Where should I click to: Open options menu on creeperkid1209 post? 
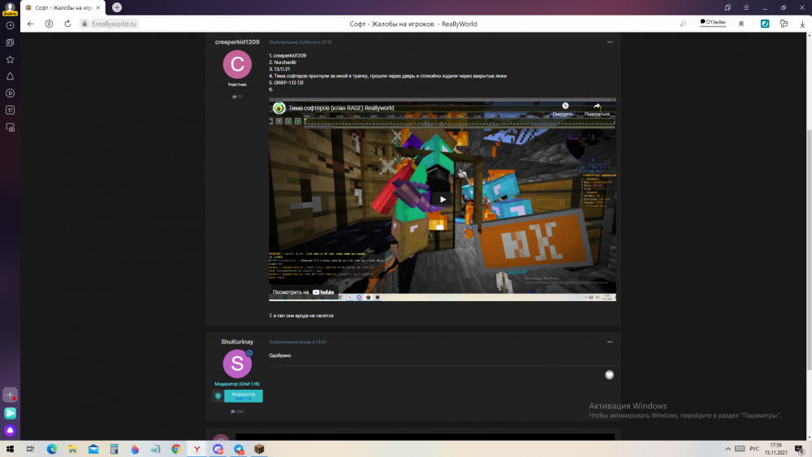(610, 42)
